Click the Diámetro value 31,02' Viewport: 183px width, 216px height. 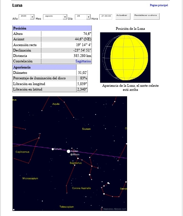pos(82,73)
